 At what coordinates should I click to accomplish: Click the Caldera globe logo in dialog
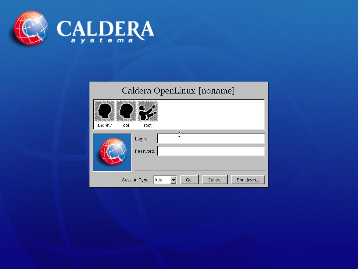(x=112, y=152)
